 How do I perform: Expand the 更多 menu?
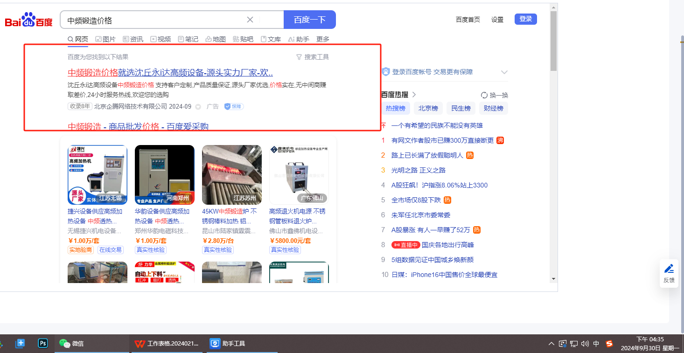tap(323, 39)
